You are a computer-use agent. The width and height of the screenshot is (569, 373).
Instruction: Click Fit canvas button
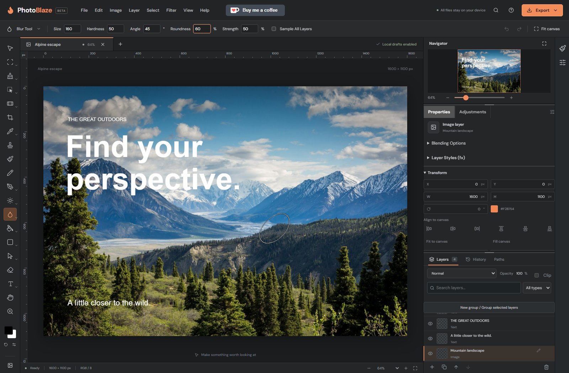click(x=547, y=29)
